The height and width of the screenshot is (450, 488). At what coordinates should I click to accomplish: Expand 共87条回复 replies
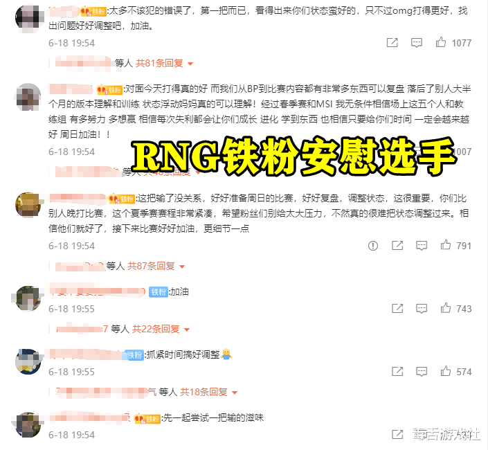(156, 267)
